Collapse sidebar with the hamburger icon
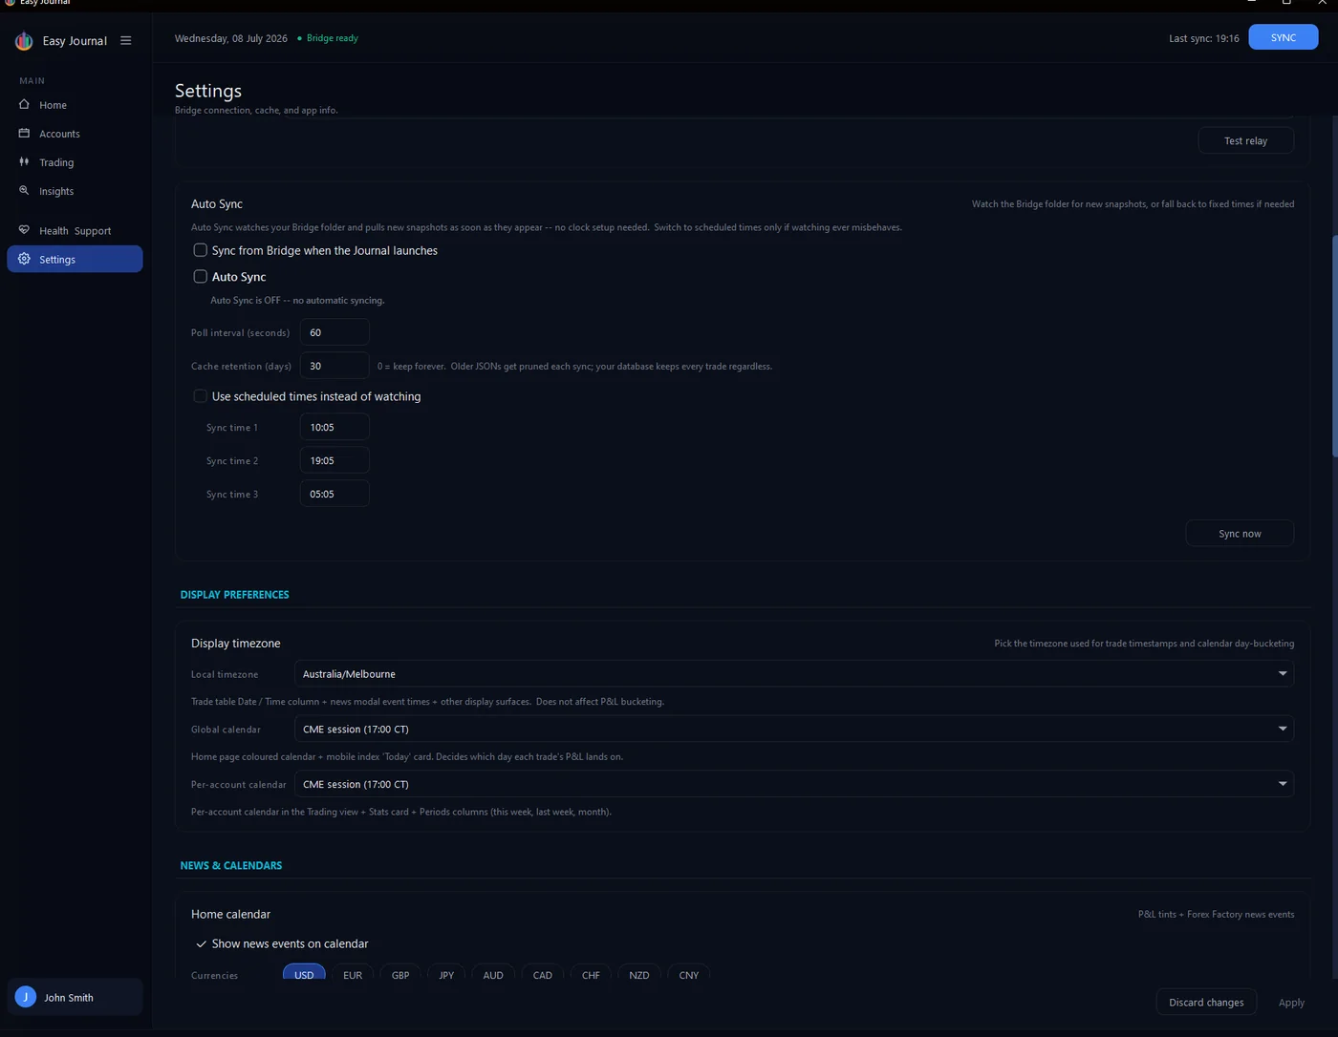This screenshot has width=1338, height=1037. (125, 41)
